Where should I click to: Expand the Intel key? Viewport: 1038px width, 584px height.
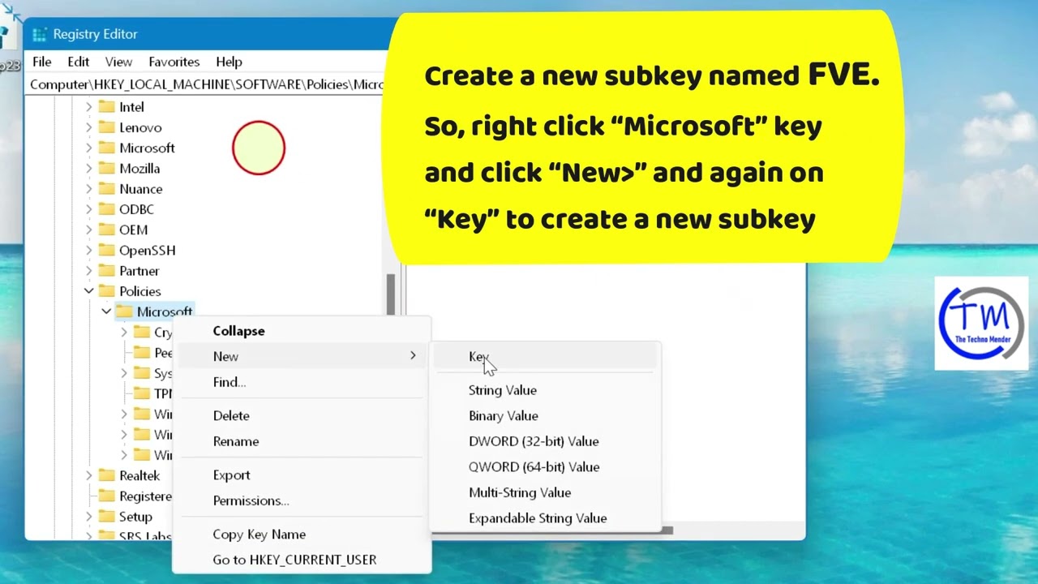coord(88,106)
